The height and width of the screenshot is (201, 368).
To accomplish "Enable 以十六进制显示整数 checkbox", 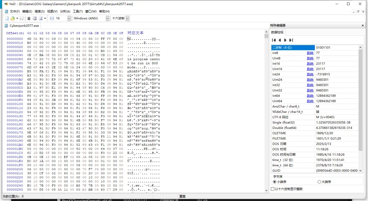I will 287,189.
